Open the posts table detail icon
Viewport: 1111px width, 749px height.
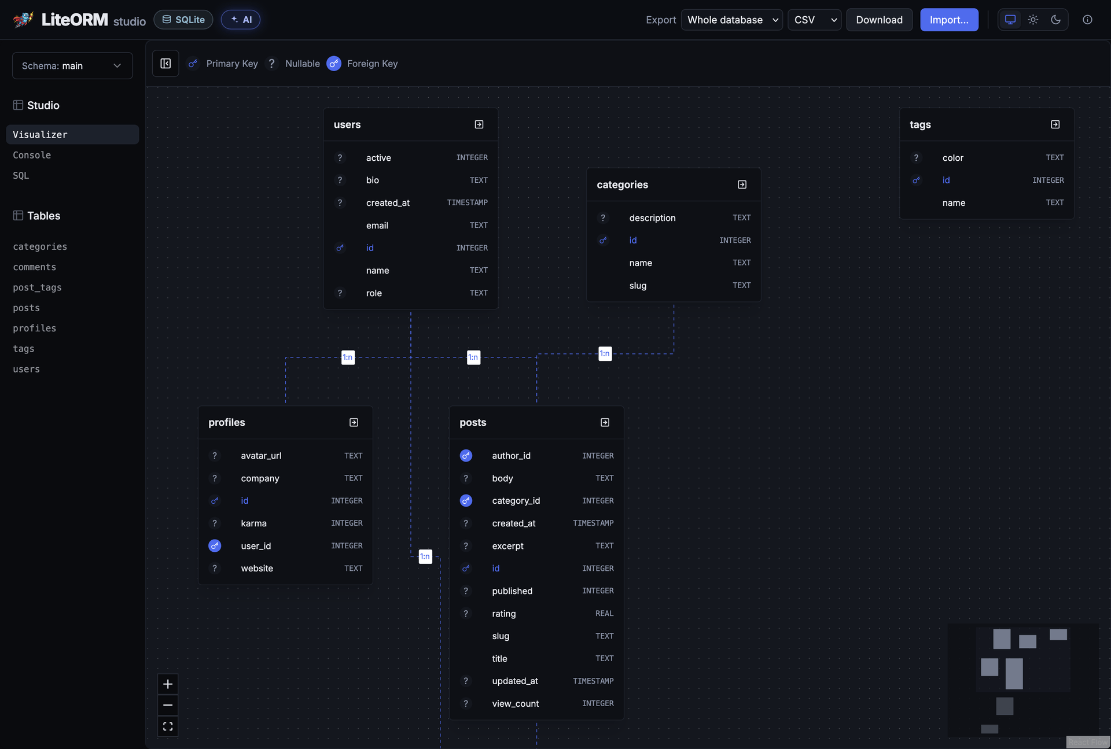coord(605,423)
